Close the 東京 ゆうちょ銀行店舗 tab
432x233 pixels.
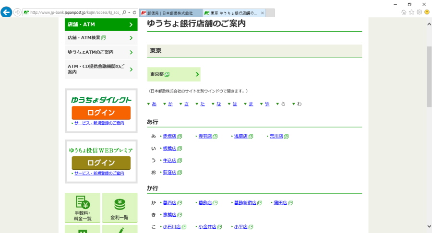click(x=262, y=13)
